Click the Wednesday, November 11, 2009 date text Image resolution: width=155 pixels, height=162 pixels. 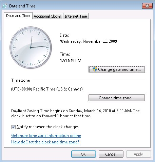click(88, 41)
